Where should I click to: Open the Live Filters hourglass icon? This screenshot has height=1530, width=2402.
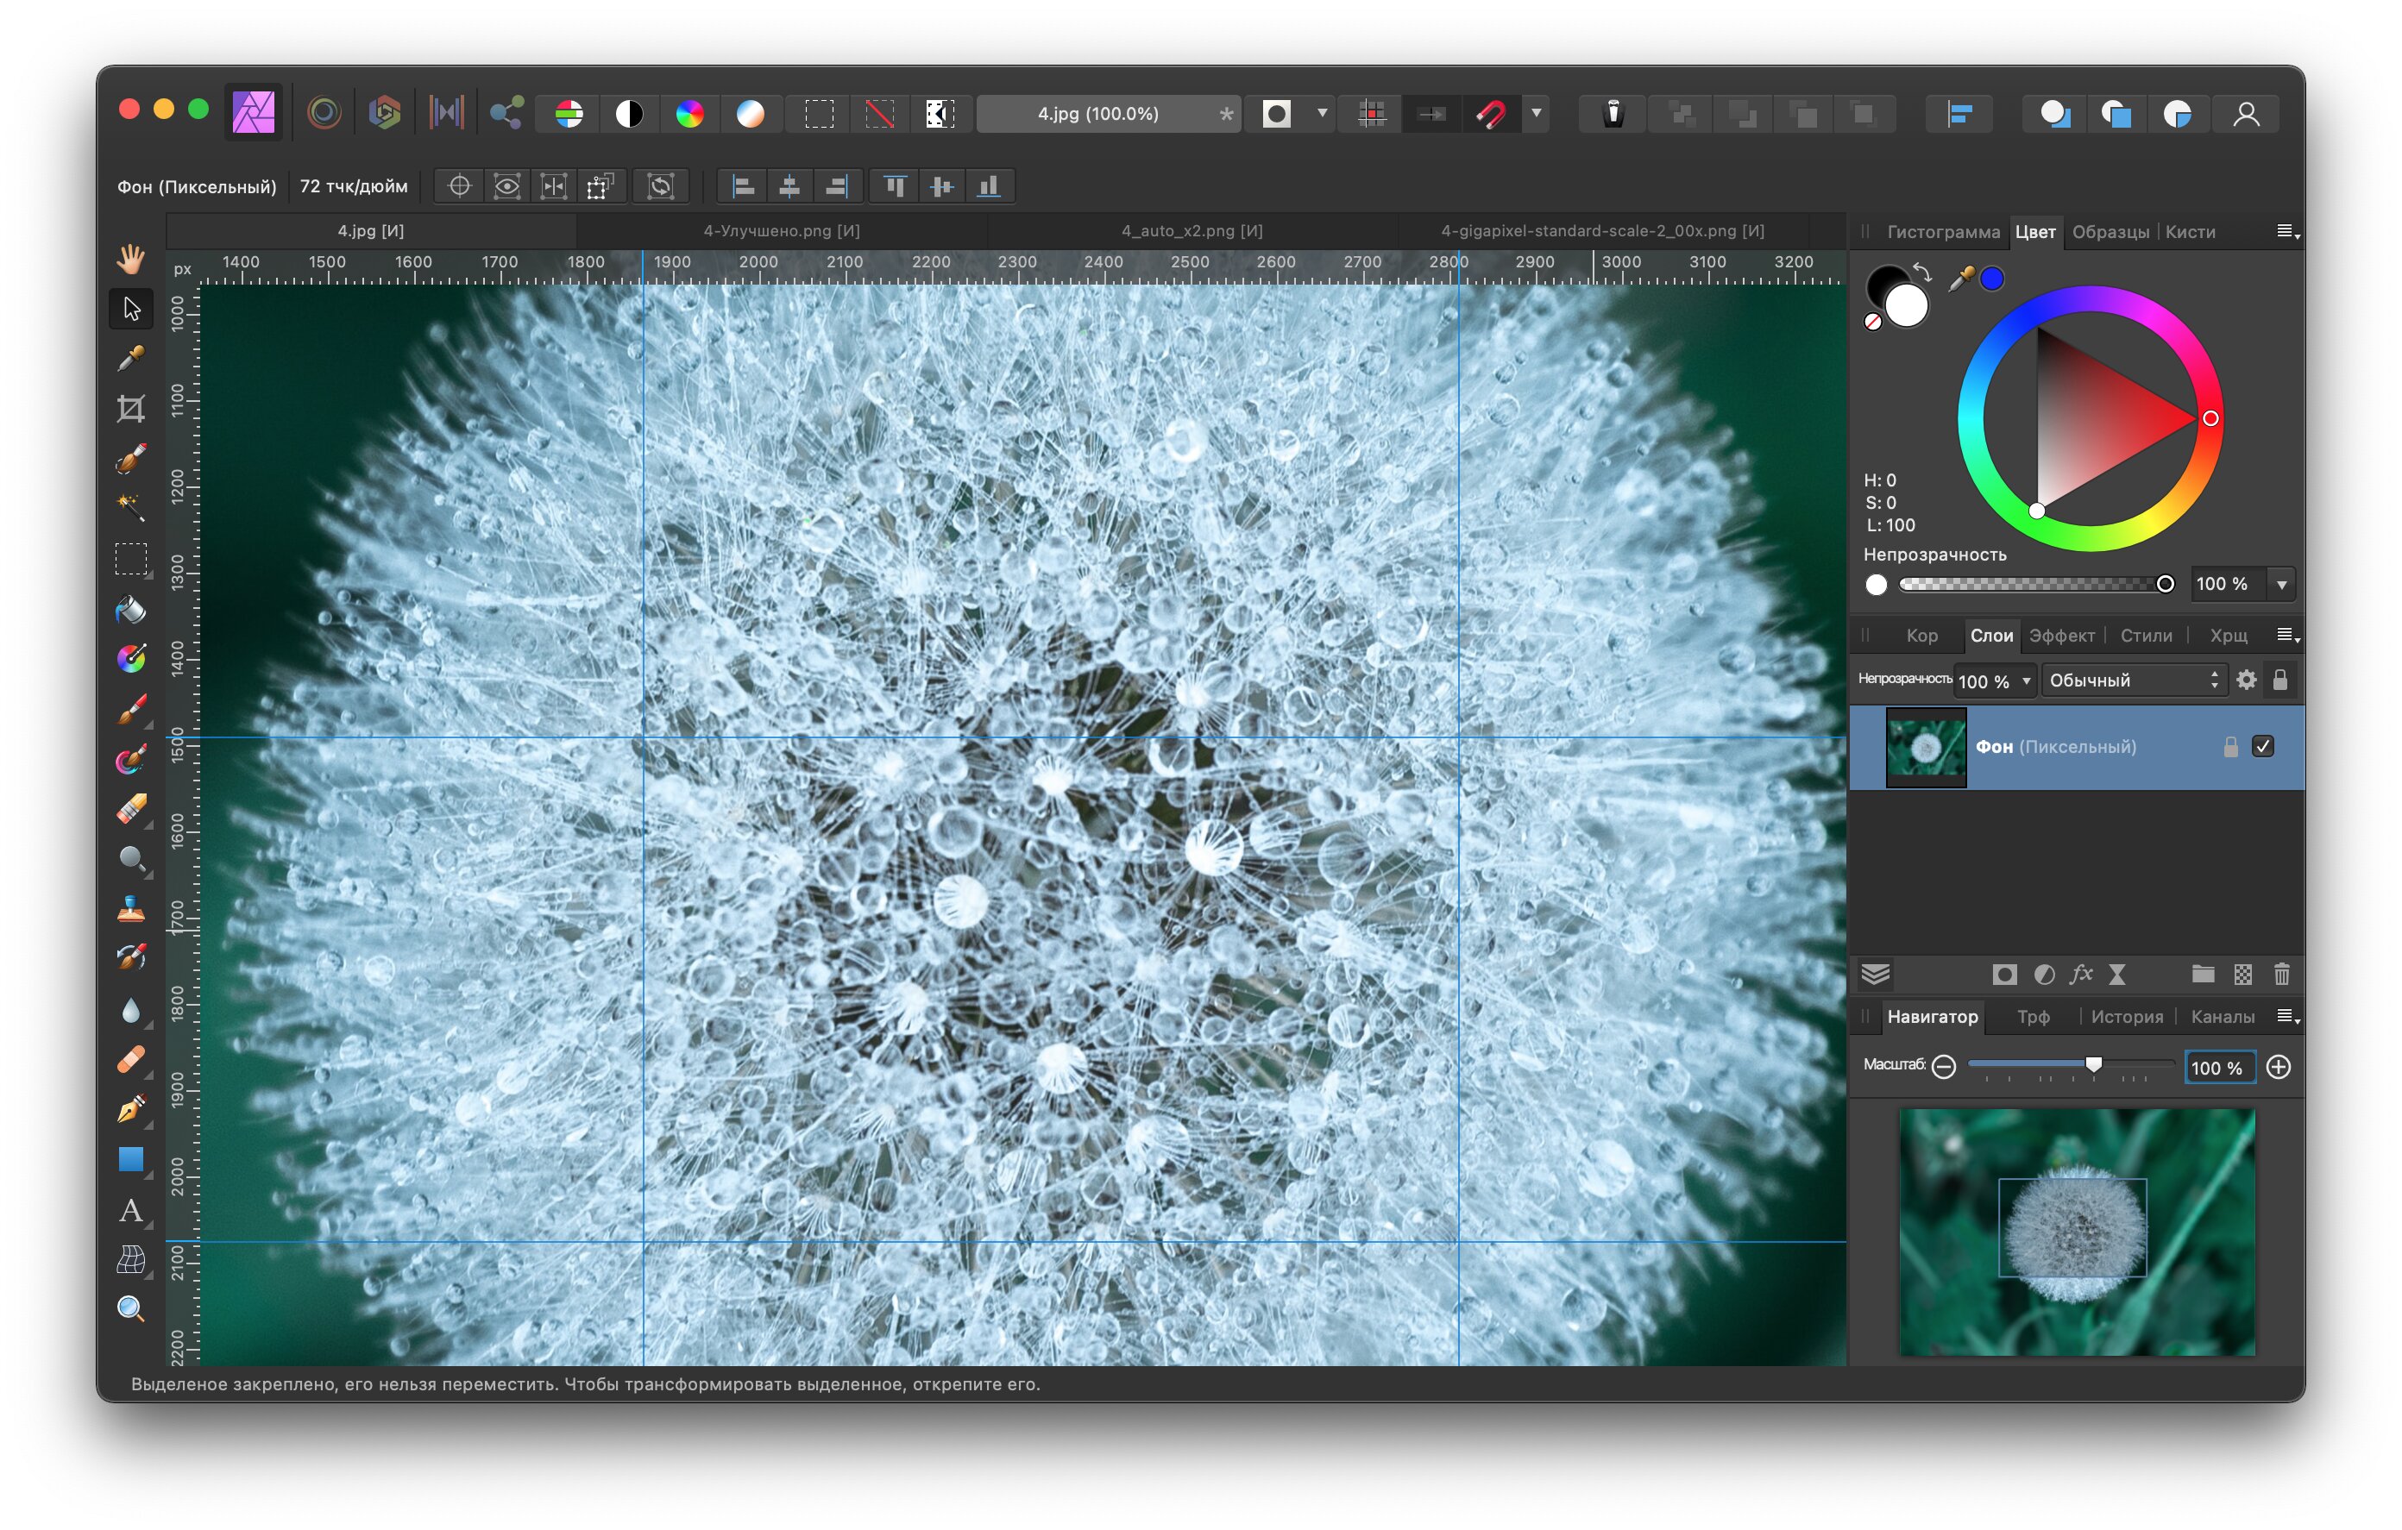click(2116, 975)
